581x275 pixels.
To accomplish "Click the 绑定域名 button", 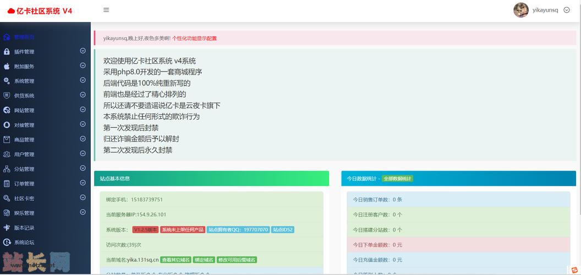I will (x=205, y=260).
